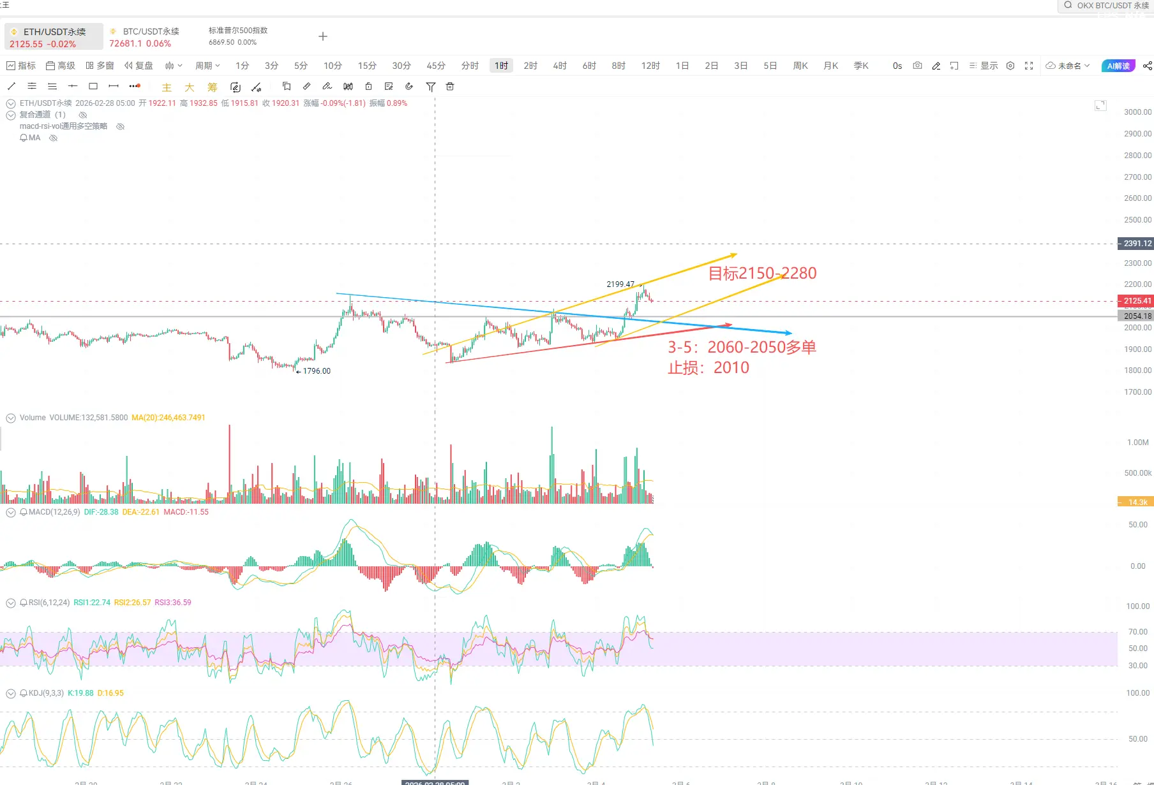Collapse the MACD pane
This screenshot has height=785, width=1154.
click(11, 513)
